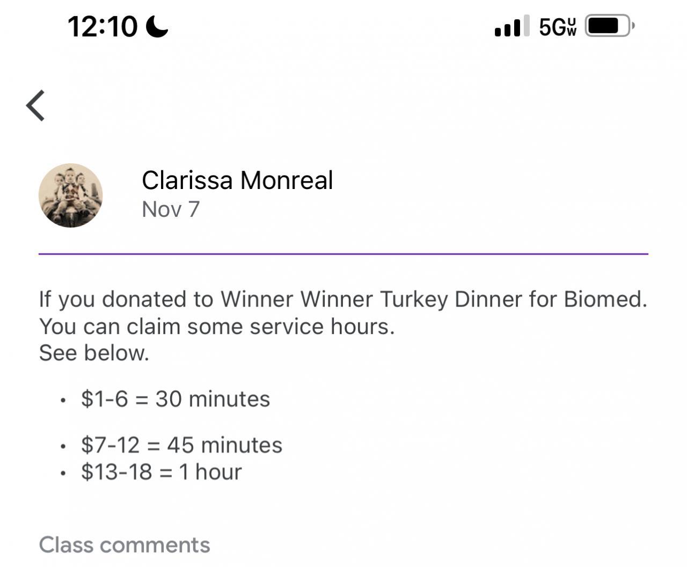
Task: Tap the bullet dot before $13-18
Action: pos(63,474)
